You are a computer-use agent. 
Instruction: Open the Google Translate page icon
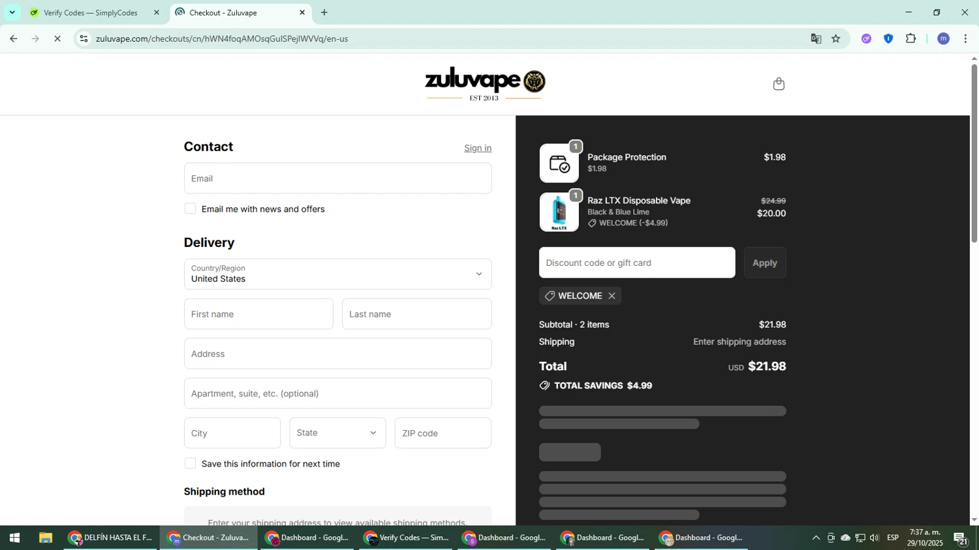816,38
